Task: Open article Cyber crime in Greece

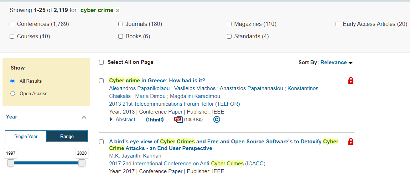Action: [x=157, y=81]
